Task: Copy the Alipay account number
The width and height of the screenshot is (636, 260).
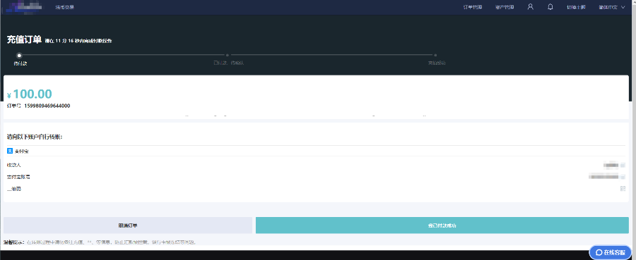Action: [x=623, y=177]
